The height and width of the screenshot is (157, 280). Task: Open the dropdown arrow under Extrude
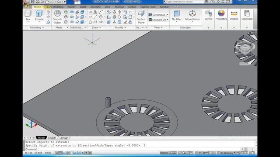coord(39,22)
